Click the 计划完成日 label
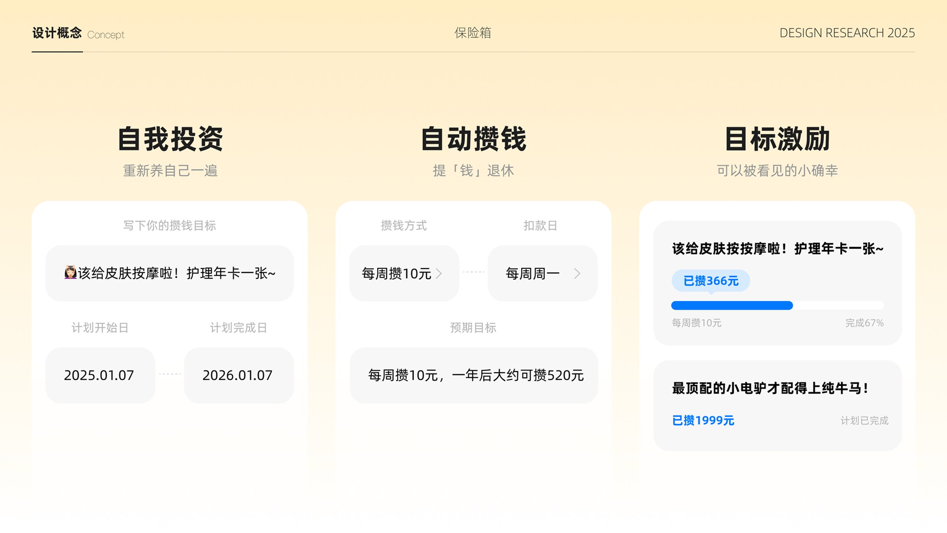 point(239,328)
